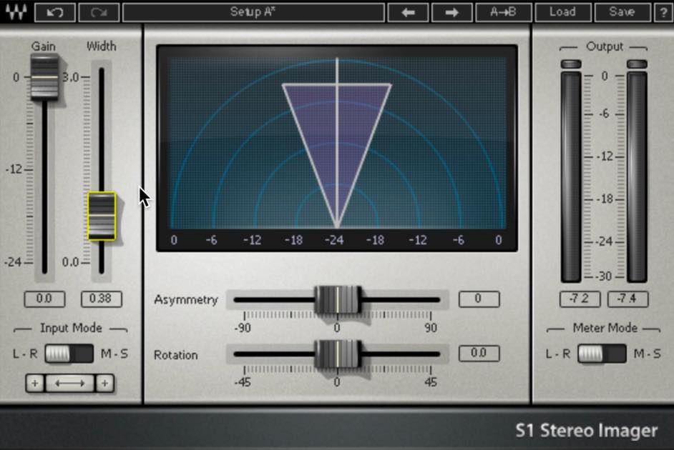Click the Asymmetry slider handle

click(338, 299)
